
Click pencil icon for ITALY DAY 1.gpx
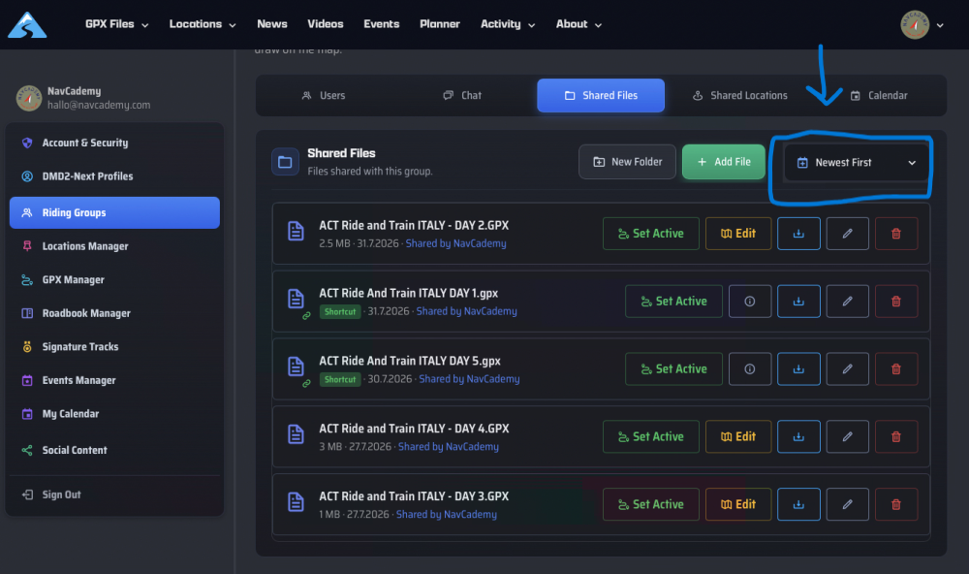pos(847,302)
